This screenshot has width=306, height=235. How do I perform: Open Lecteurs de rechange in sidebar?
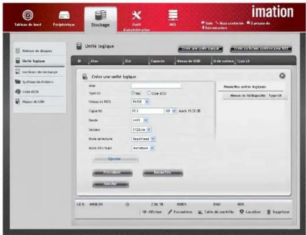tap(40, 72)
